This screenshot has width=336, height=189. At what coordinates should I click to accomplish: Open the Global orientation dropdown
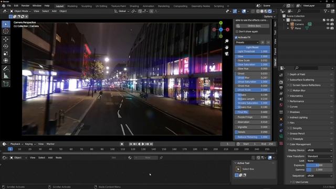click(121, 11)
